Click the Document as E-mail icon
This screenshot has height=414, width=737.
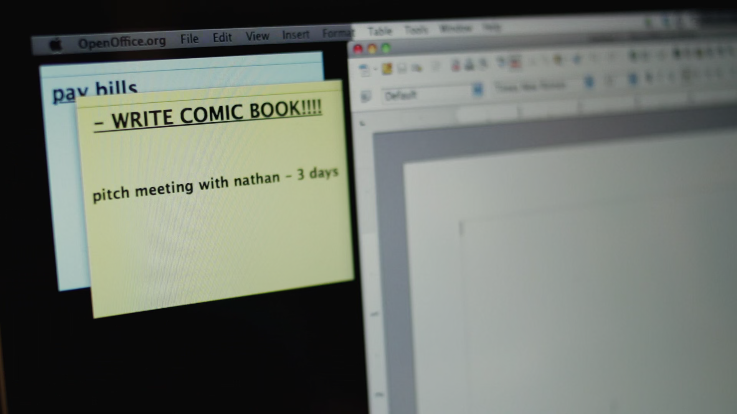416,68
